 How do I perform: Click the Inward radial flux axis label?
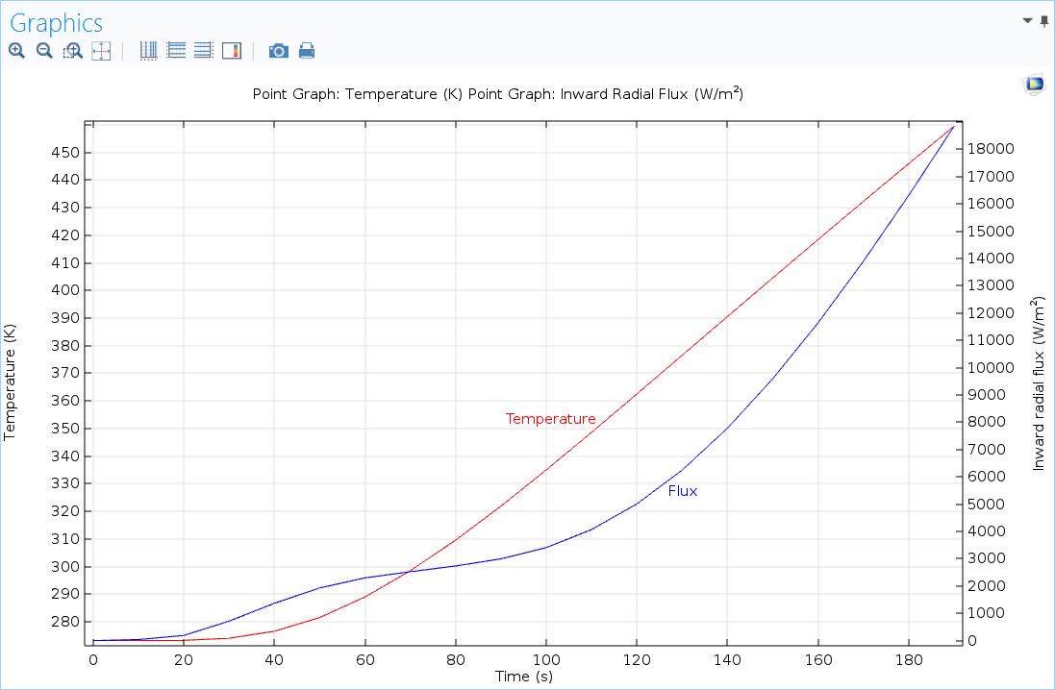click(x=1039, y=382)
